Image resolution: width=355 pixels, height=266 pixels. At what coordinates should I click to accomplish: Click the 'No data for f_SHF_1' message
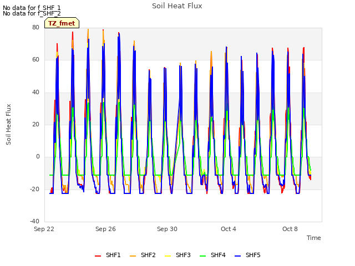(32, 8)
